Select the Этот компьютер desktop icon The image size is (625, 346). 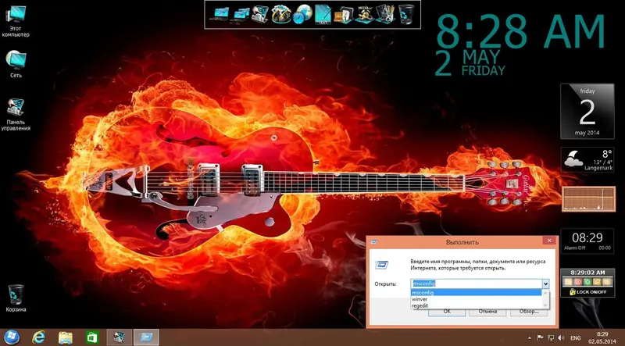(x=16, y=22)
